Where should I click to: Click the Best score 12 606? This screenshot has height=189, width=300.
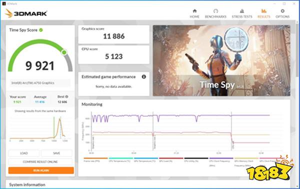tap(62, 102)
